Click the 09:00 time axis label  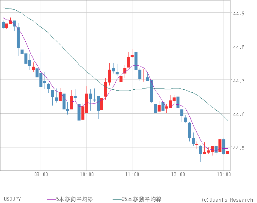tap(41, 174)
